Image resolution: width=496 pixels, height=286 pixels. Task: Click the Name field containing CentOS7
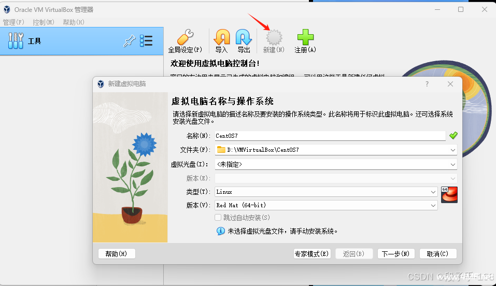[329, 136]
